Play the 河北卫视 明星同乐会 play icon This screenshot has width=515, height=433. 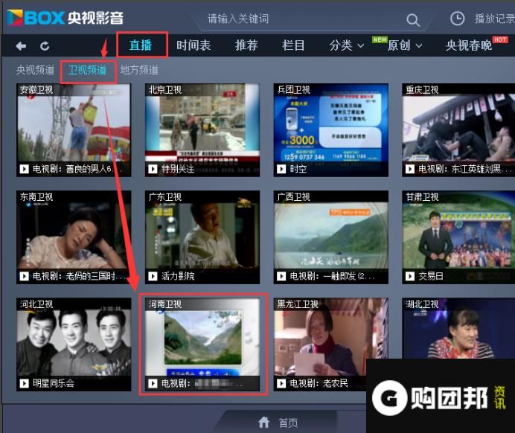(24, 383)
